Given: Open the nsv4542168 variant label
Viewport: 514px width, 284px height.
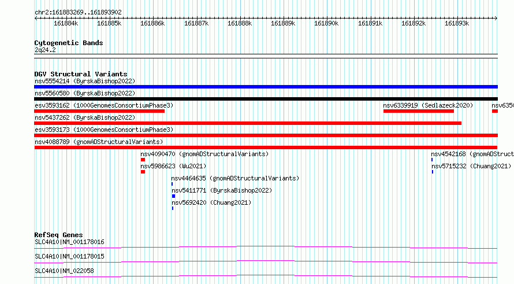Looking at the screenshot, I should pyautogui.click(x=472, y=154).
